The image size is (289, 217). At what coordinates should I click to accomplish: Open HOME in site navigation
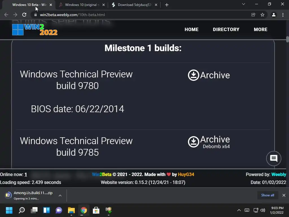pos(192,29)
